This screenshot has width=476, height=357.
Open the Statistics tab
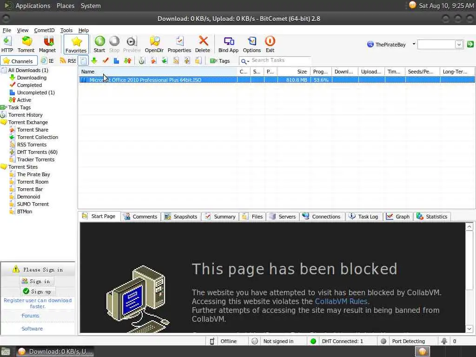tap(432, 217)
